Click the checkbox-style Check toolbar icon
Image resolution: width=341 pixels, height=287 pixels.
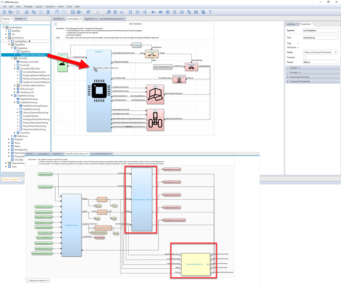coord(73,12)
